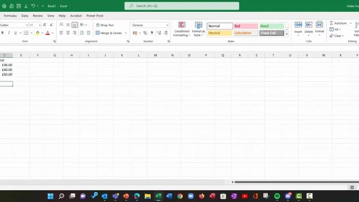This screenshot has width=359, height=202.
Task: Toggle Bold formatting
Action: (2, 33)
